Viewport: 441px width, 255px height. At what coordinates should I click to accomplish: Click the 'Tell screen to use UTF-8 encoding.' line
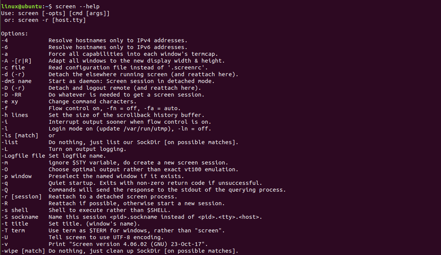click(x=106, y=237)
